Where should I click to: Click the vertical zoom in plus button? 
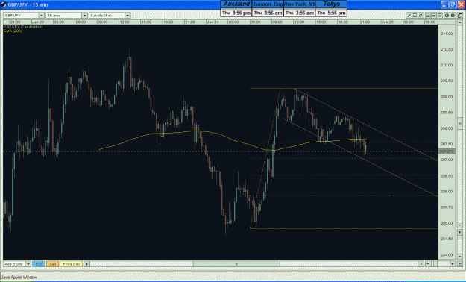pyautogui.click(x=460, y=232)
